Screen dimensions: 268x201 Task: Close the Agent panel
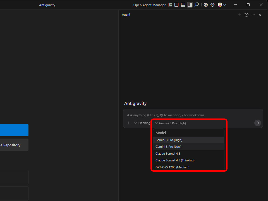(260, 15)
